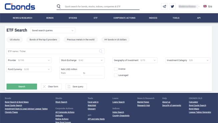Image resolution: width=218 pixels, height=123 pixels.
Task: Tick the Leveraged checkbox
Action: (x=116, y=75)
